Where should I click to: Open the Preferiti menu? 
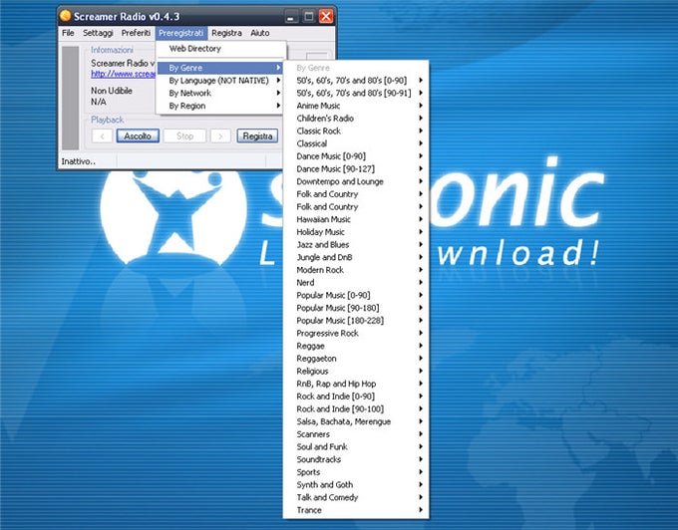coord(136,33)
